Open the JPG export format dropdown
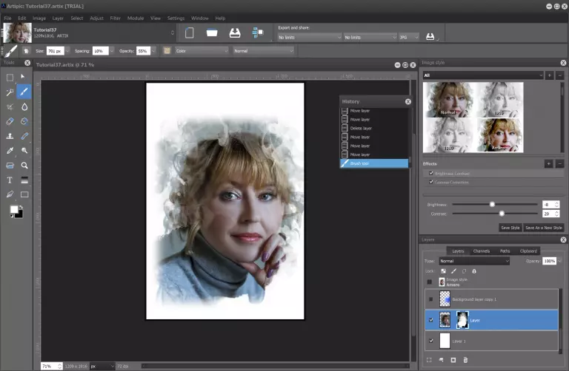This screenshot has width=569, height=371. [x=409, y=37]
